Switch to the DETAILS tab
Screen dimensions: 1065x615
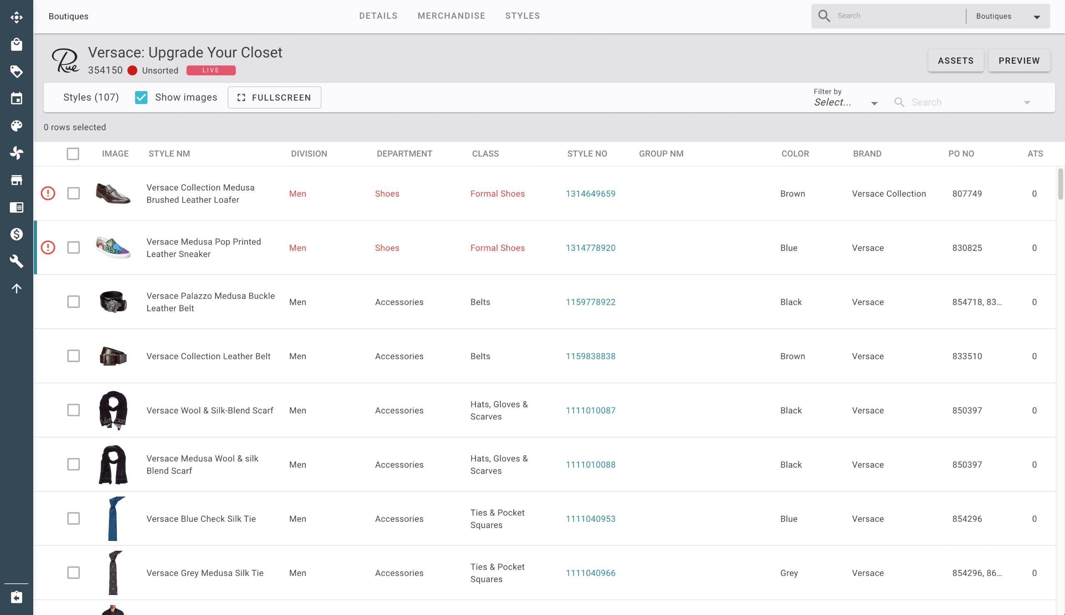pyautogui.click(x=379, y=16)
